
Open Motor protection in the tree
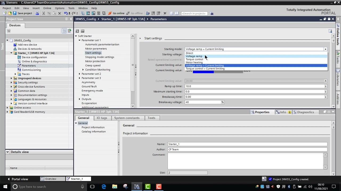pos(95,61)
